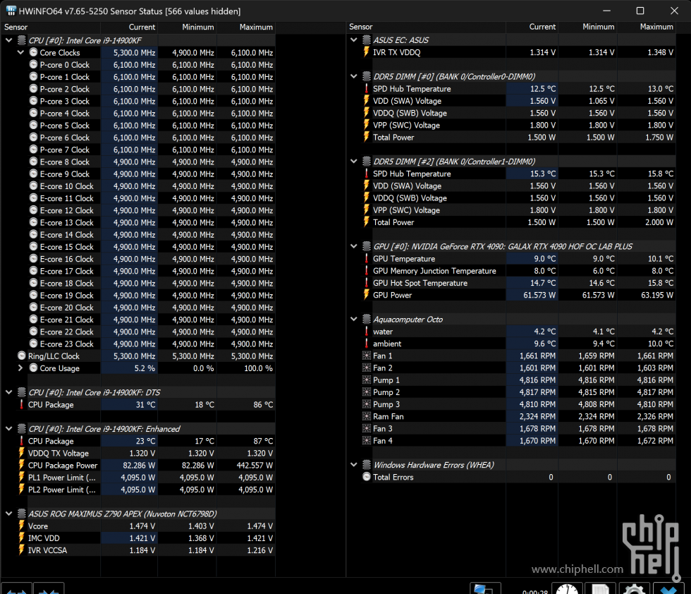Click the lightning icon beside IVR VCCSA
Viewport: 691px width, 594px height.
(x=21, y=550)
